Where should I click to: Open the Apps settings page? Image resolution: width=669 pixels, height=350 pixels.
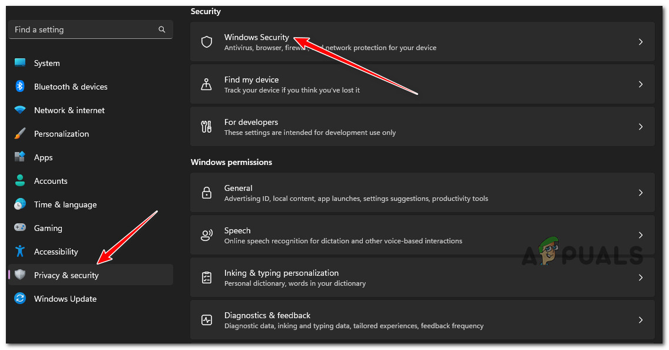tap(44, 157)
